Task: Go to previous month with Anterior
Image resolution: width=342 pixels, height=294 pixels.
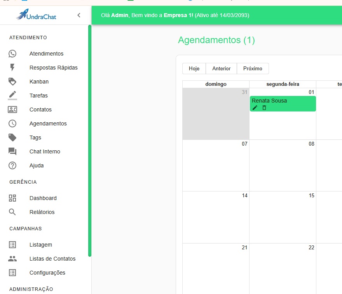Action: tap(221, 68)
